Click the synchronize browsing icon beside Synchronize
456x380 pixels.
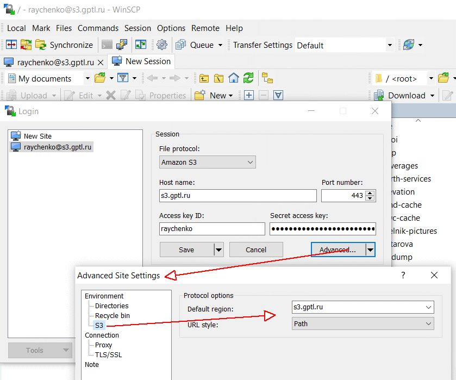[26, 45]
